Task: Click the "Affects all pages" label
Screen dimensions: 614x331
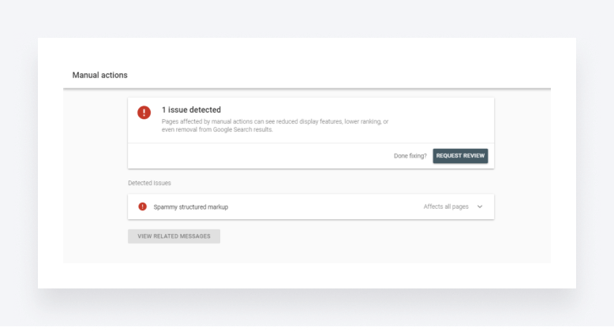Action: [446, 206]
